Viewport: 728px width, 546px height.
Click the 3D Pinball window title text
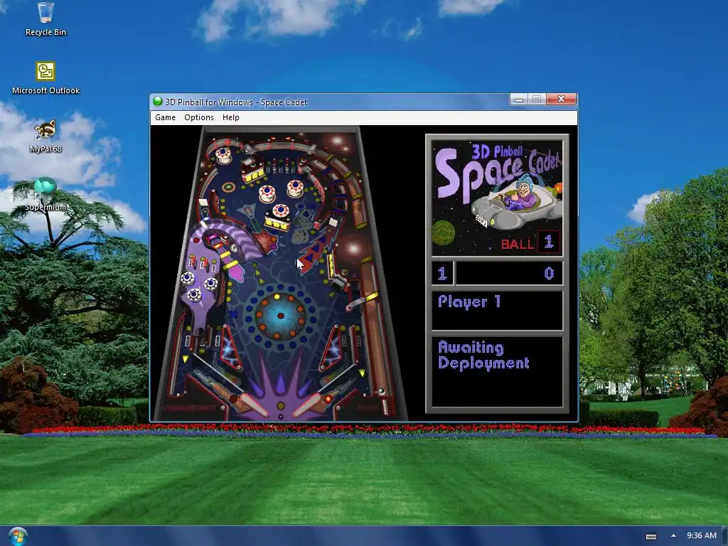(236, 102)
